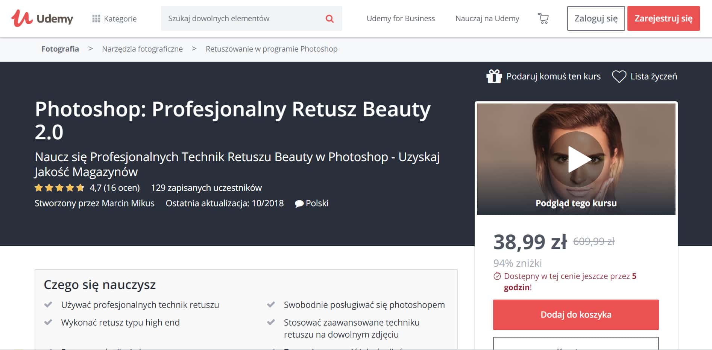
Task: Go to Retuszowanie w programie Photoshop breadcrumb
Action: pyautogui.click(x=272, y=49)
